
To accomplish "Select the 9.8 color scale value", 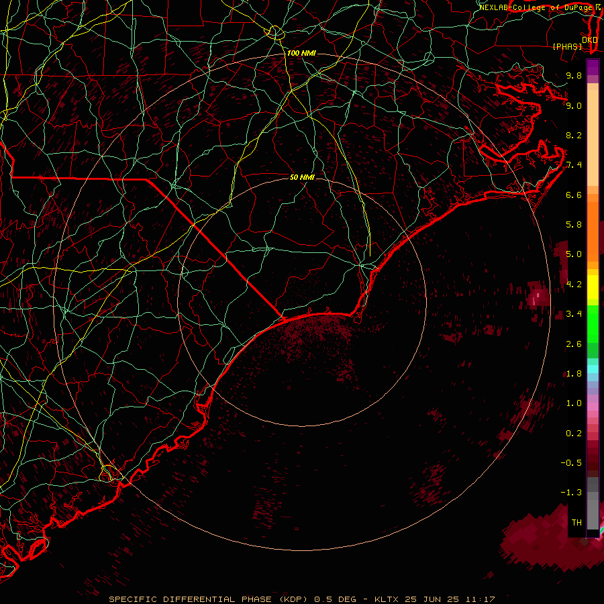I will [x=574, y=76].
